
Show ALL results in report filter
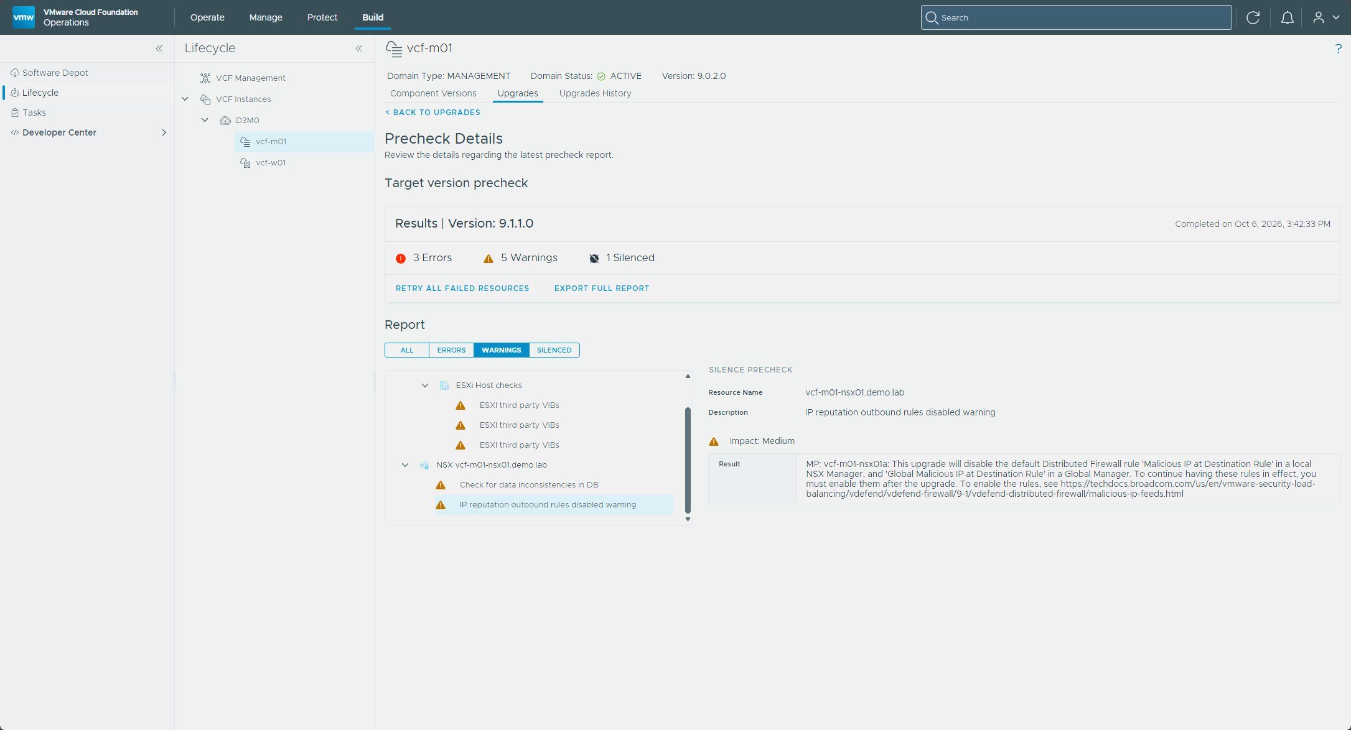pos(407,350)
